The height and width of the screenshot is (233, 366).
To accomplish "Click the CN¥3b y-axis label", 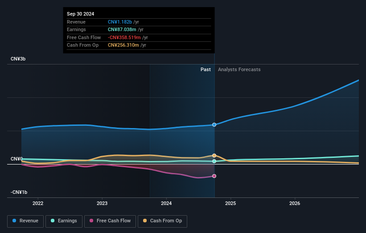I will [x=18, y=59].
